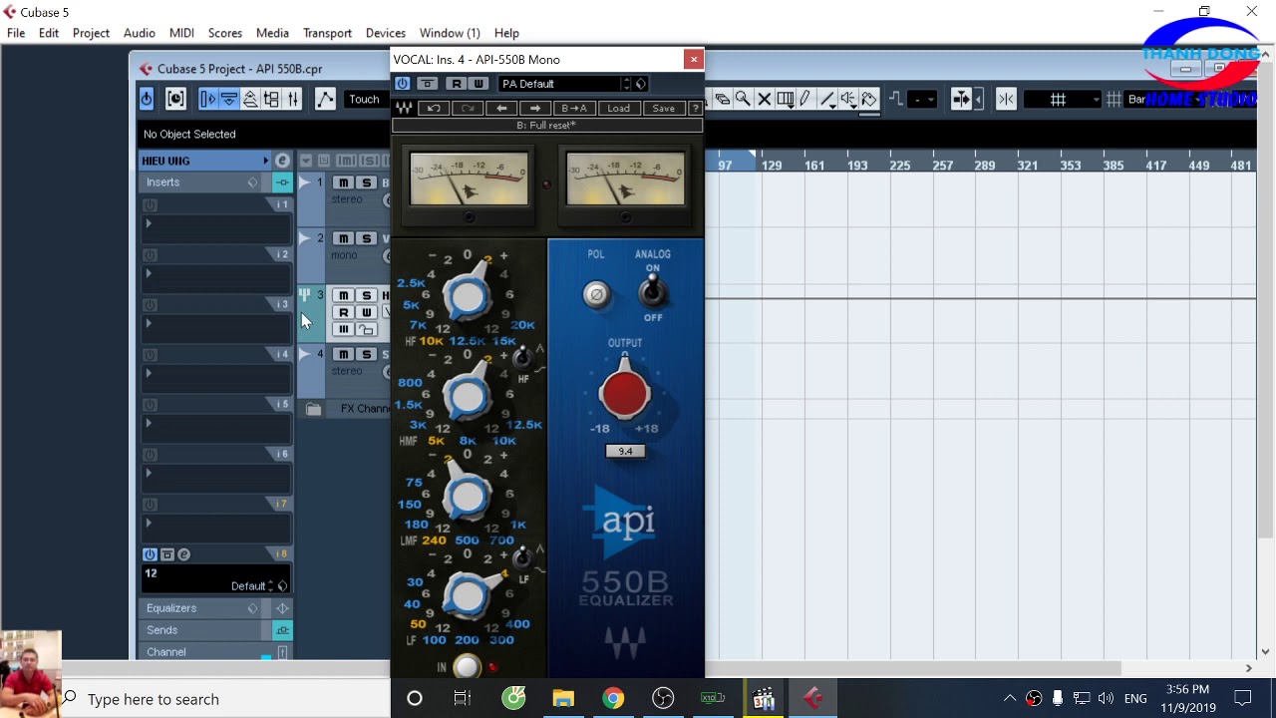Select the Mute X tool
Screen dimensions: 1276x718
(764, 99)
